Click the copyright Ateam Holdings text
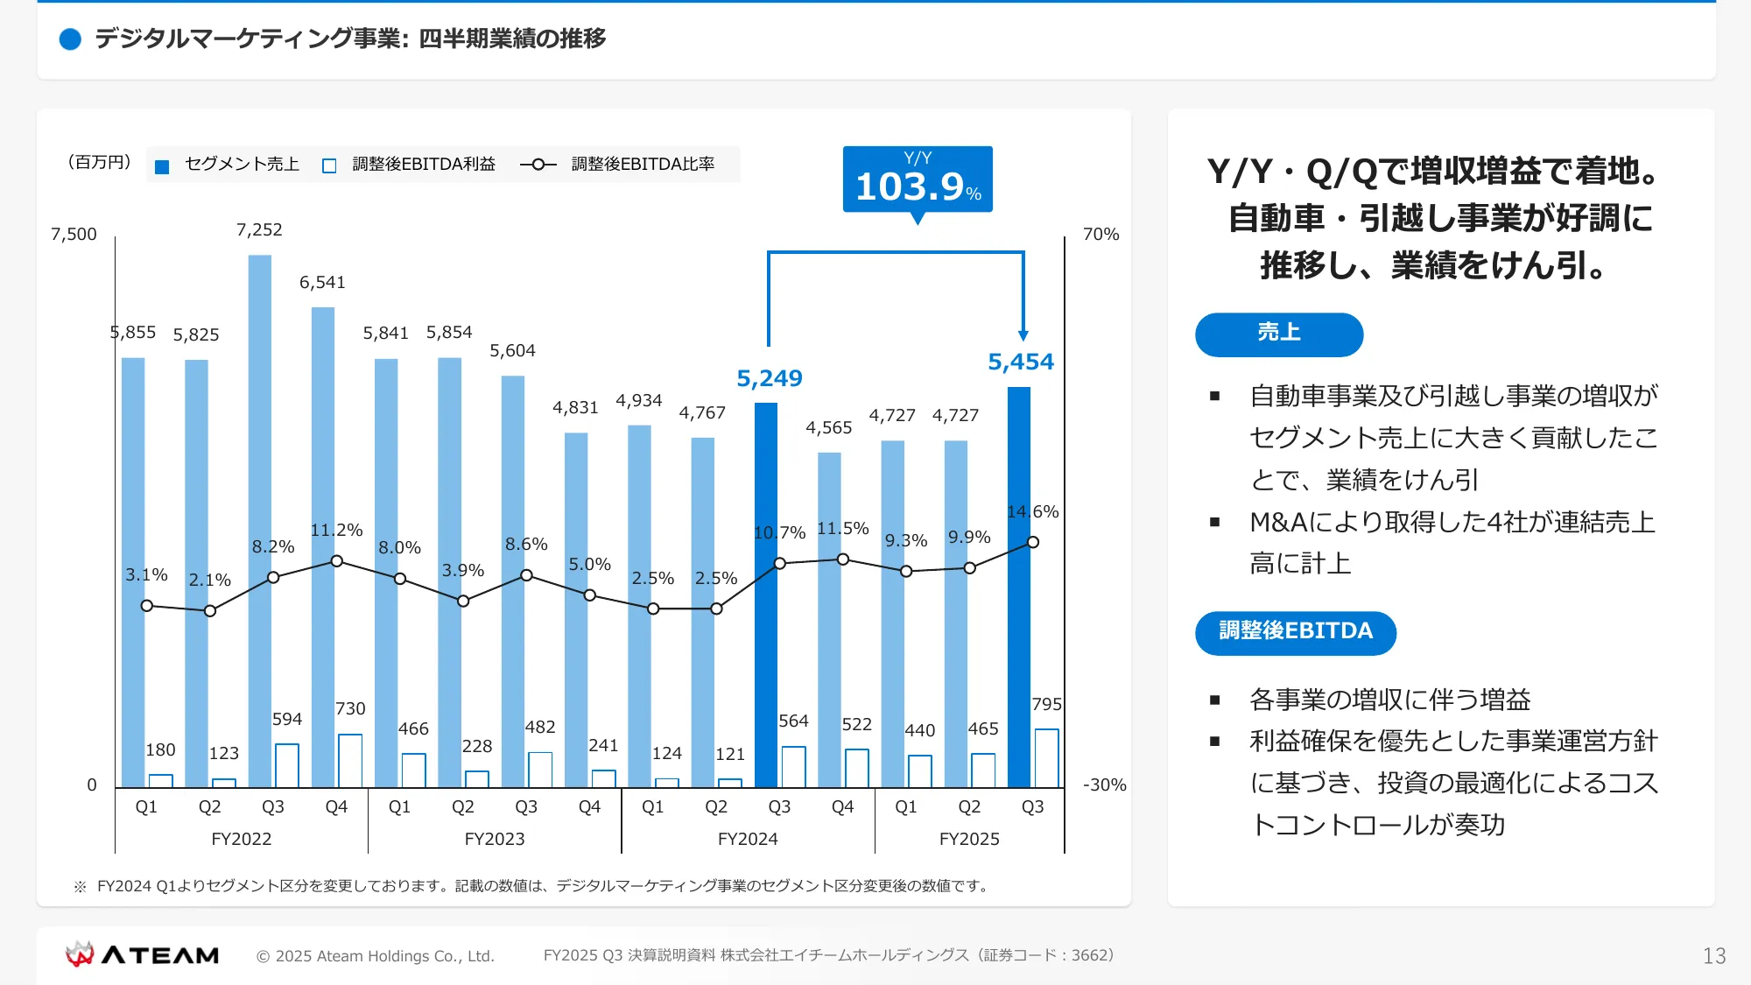This screenshot has width=1751, height=985. pyautogui.click(x=375, y=956)
